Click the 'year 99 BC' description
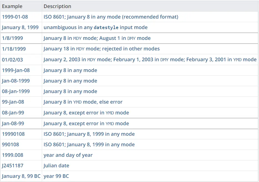Image resolution: width=259 pixels, height=182 pixels. point(56,176)
